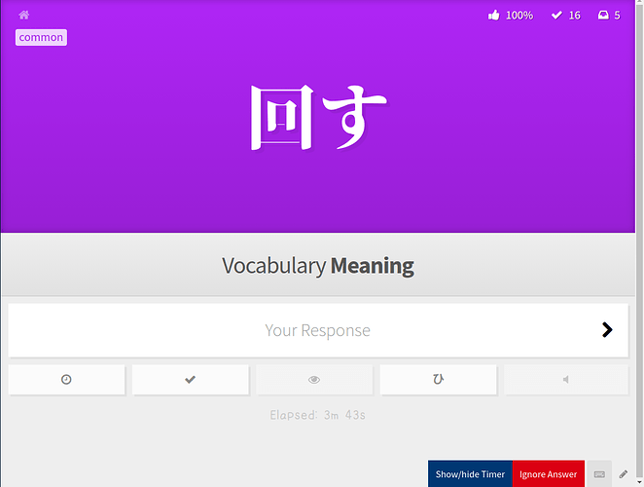Click the checkmark completed count icon
The width and height of the screenshot is (644, 487).
(x=556, y=16)
